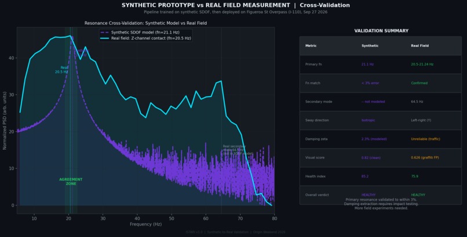Click the 'VALIDATION SUMMARY' table heading
Viewport: 467px width, 237px height.
tap(381, 31)
